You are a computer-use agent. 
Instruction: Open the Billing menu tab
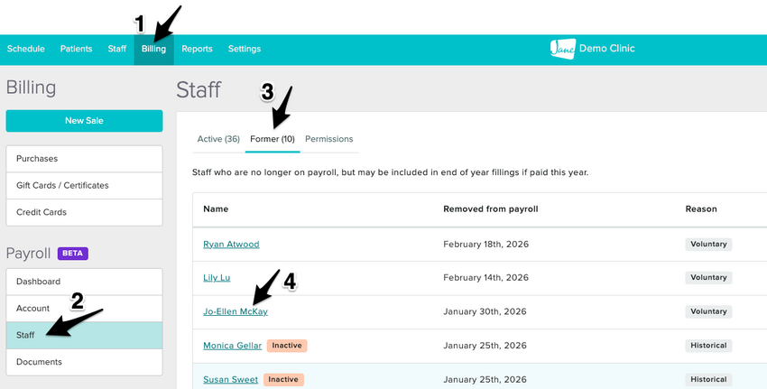(x=153, y=49)
